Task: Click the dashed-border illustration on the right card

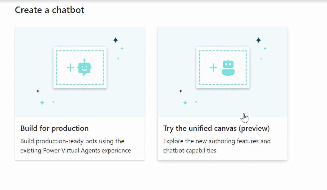Action: [x=223, y=68]
